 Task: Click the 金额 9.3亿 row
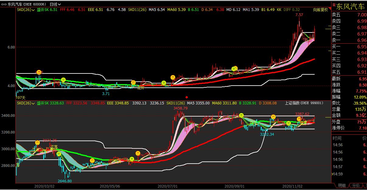coord(349,115)
